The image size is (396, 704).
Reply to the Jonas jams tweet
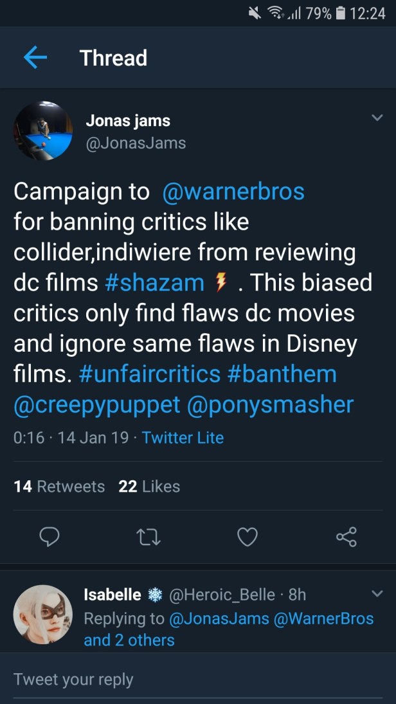(x=50, y=536)
